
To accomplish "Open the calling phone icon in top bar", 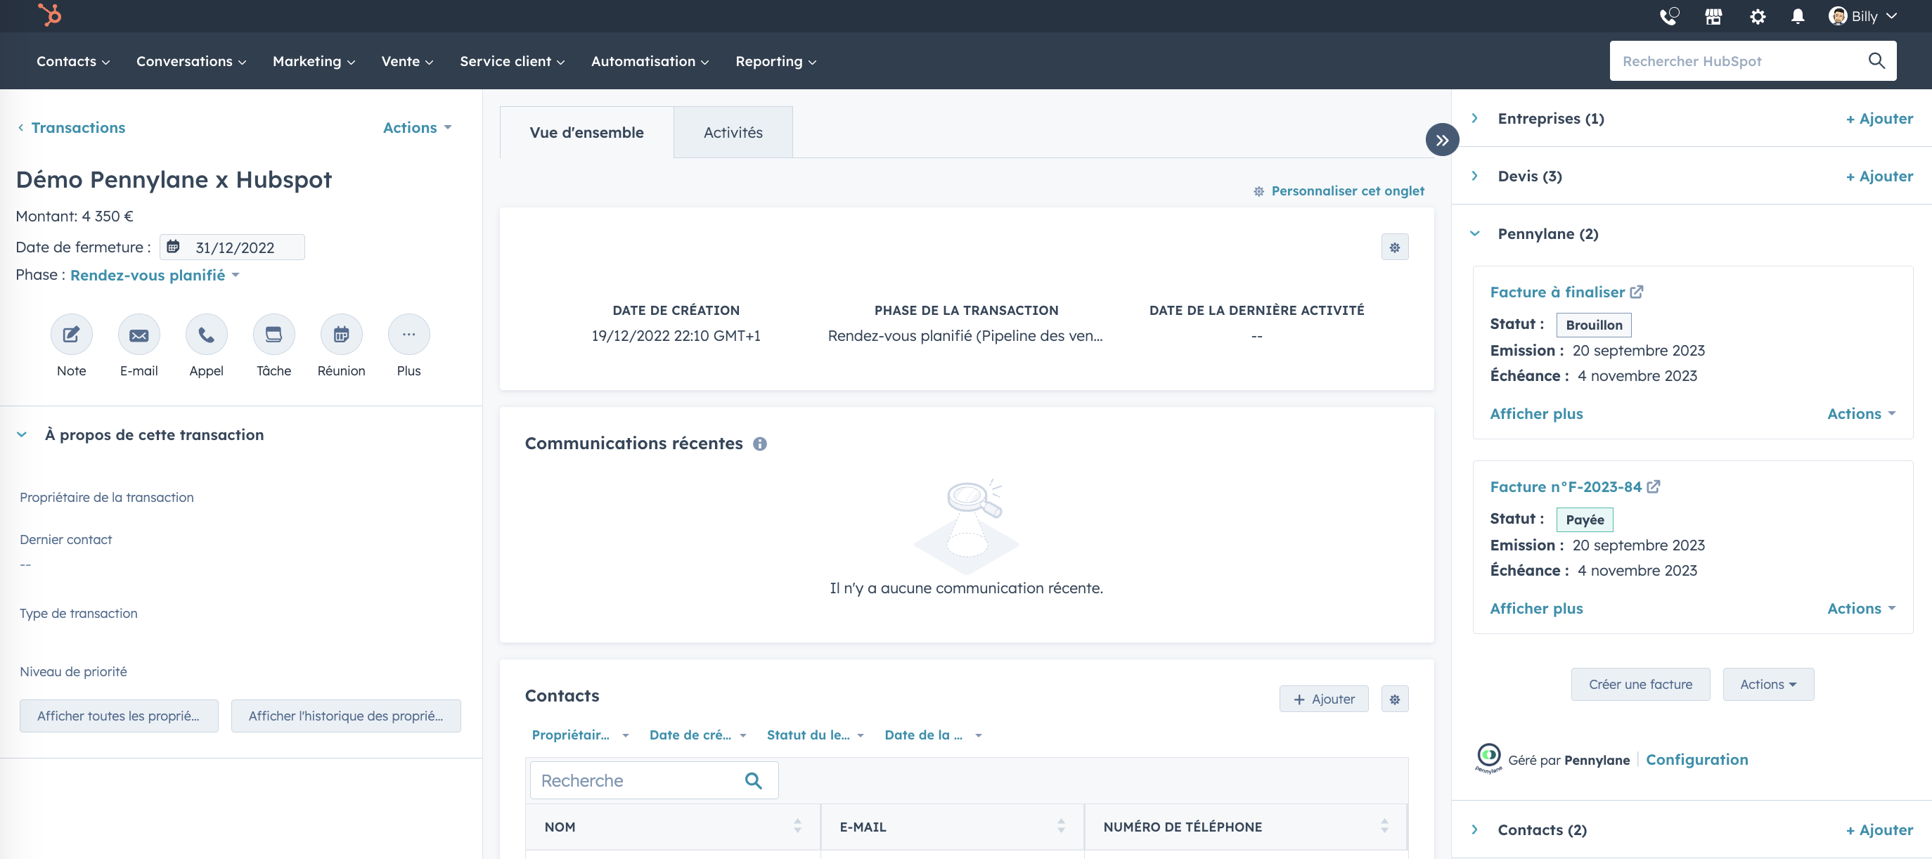I will click(x=1669, y=15).
